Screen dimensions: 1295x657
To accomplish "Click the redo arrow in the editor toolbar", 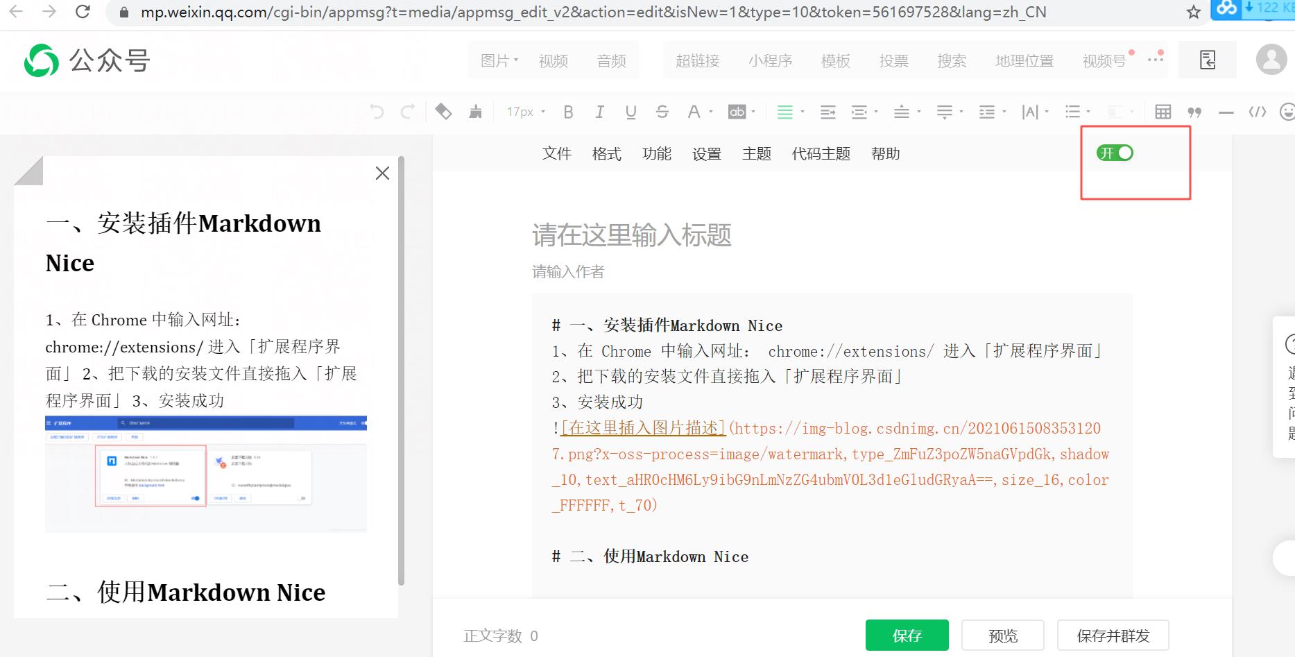I will pyautogui.click(x=408, y=112).
